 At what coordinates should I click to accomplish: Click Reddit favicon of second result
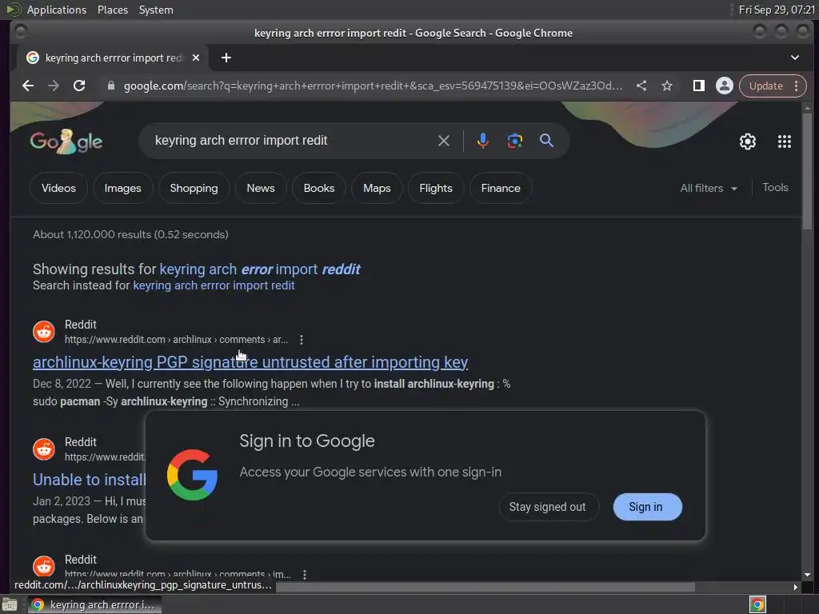[x=44, y=449]
